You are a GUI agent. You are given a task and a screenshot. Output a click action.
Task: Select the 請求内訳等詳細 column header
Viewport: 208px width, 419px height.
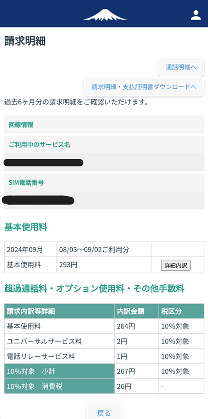pyautogui.click(x=59, y=311)
